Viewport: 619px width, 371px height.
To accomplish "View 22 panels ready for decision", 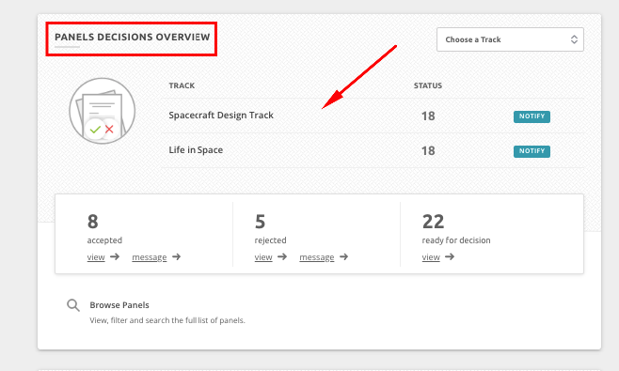I will tap(431, 257).
